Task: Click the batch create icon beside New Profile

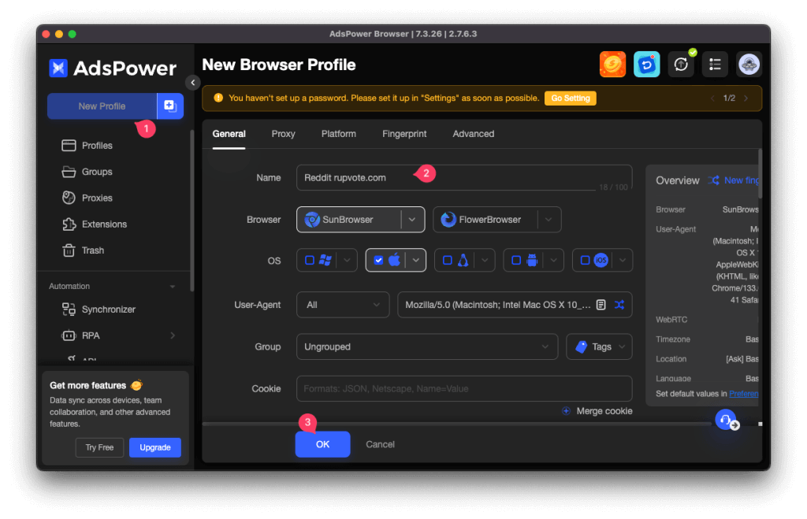Action: (170, 106)
